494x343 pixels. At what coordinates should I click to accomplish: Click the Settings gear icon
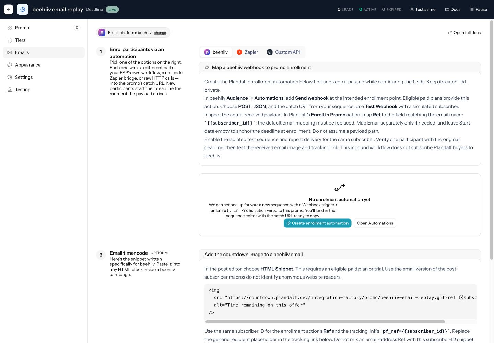(10, 77)
